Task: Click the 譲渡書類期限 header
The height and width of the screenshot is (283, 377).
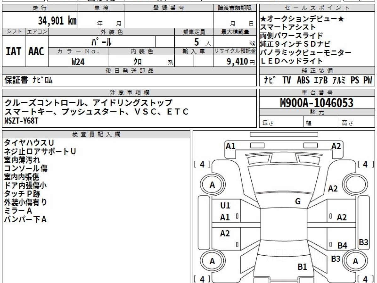Action: pyautogui.click(x=235, y=8)
